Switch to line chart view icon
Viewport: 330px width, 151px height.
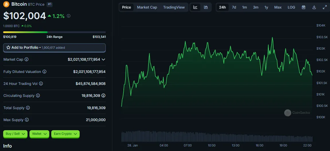(195, 7)
